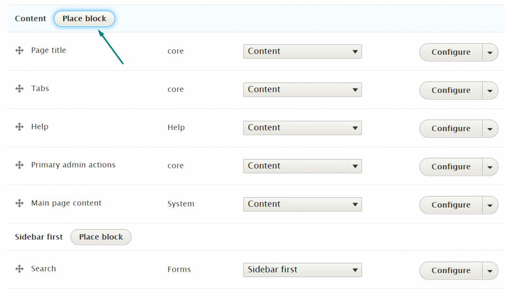Configure the Page title block

click(449, 52)
